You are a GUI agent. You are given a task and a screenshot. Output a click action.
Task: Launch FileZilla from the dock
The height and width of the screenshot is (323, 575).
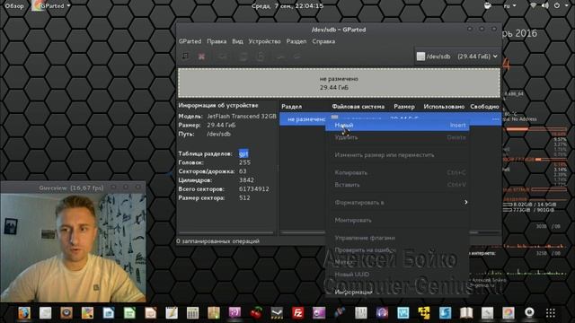click(297, 313)
